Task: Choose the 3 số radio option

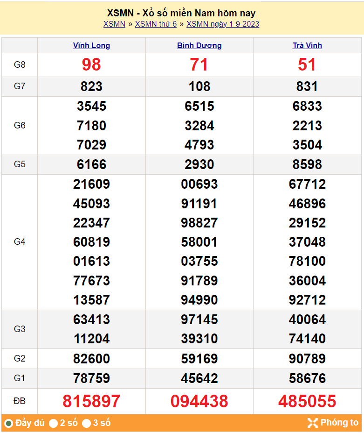Action: tap(87, 424)
